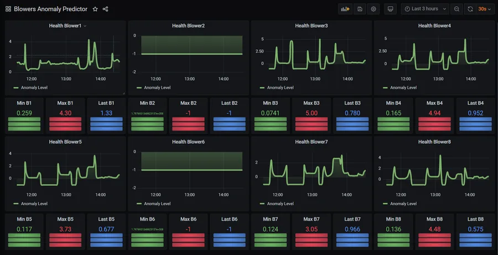
Task: Open the Last 3 hours time picker
Action: click(425, 9)
